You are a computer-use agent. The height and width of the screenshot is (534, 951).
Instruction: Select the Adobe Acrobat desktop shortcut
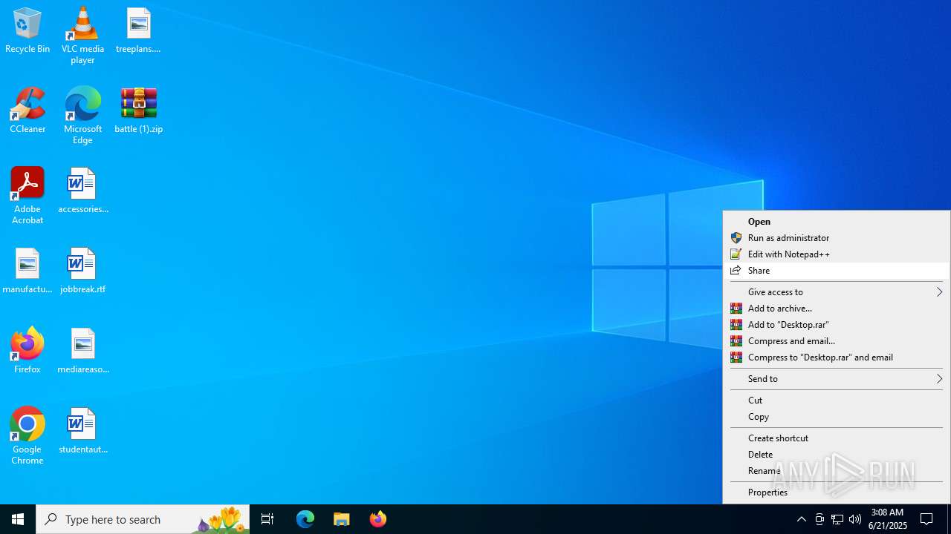click(27, 195)
